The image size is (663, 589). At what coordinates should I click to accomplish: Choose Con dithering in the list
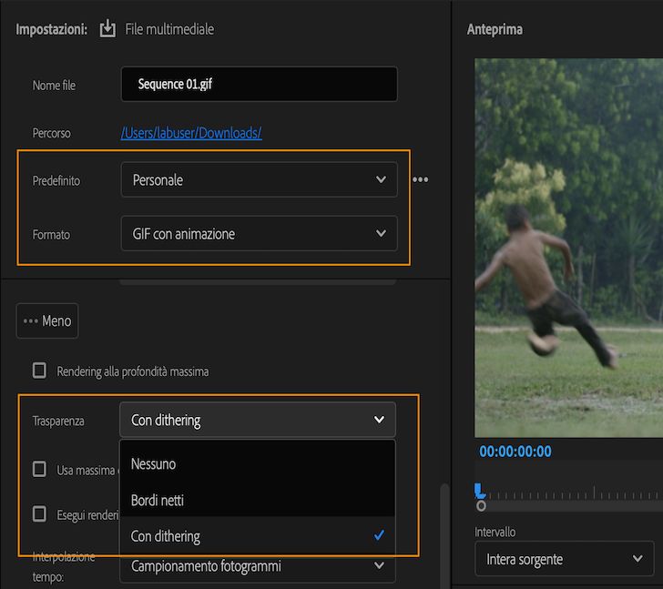pyautogui.click(x=258, y=536)
